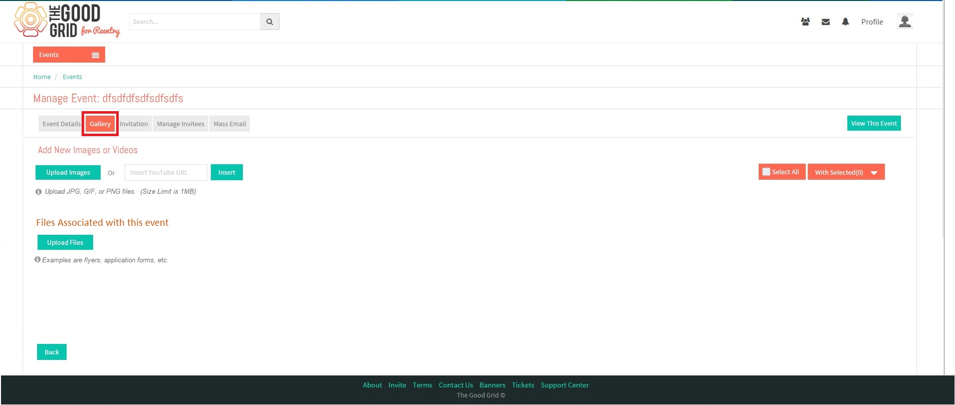955x405 pixels.
Task: Click the "Add New Images or Videos" heading
Action: point(88,150)
